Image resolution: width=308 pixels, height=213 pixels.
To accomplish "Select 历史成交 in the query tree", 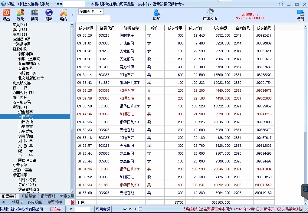I will pos(25,126).
